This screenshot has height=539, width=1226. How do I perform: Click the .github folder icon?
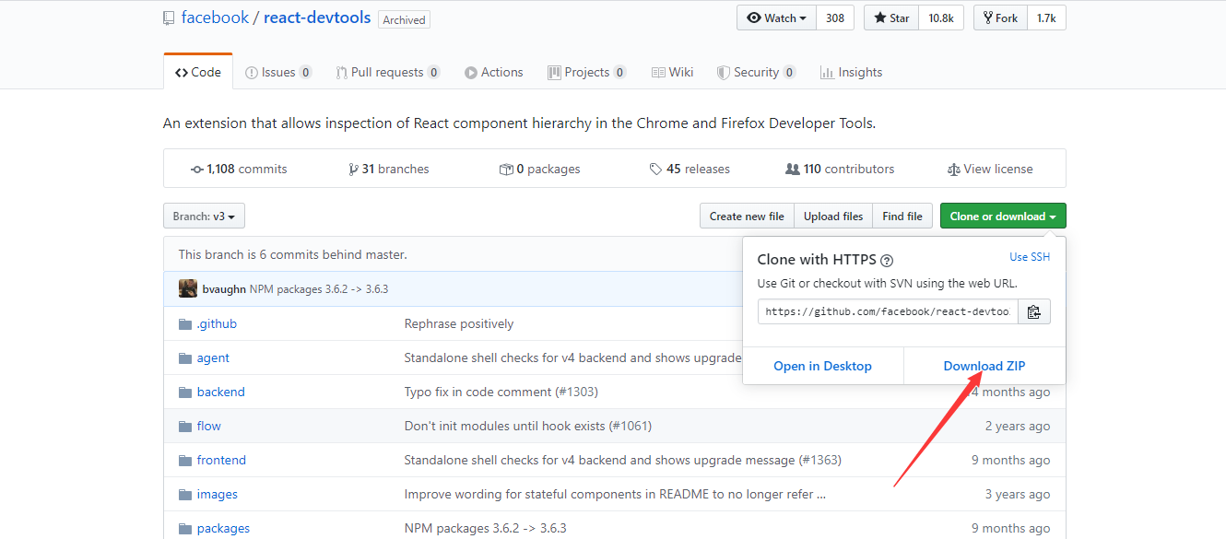pyautogui.click(x=184, y=324)
